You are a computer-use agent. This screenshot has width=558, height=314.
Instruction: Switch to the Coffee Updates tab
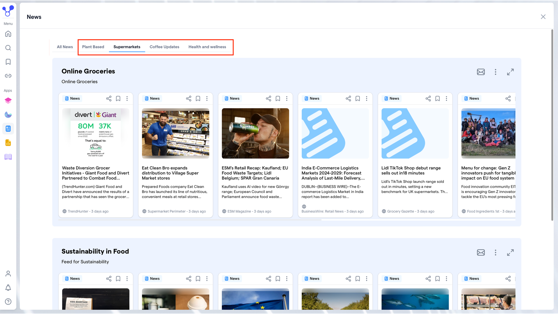tap(164, 47)
